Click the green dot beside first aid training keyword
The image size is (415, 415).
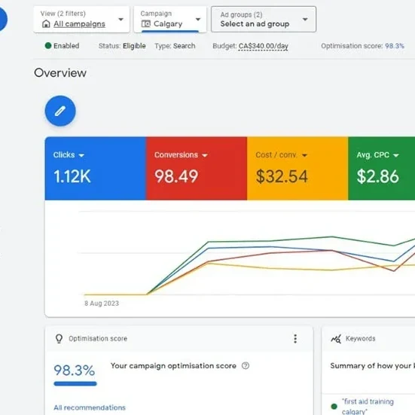point(334,406)
